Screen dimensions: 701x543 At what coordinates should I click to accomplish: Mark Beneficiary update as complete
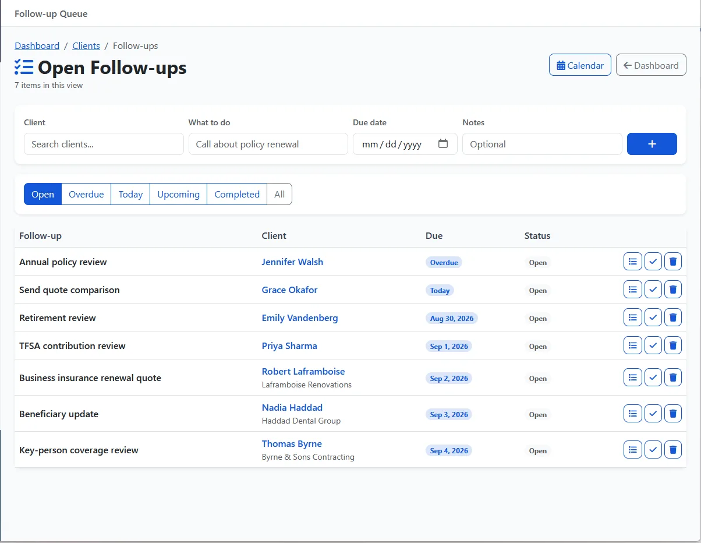[x=653, y=414]
